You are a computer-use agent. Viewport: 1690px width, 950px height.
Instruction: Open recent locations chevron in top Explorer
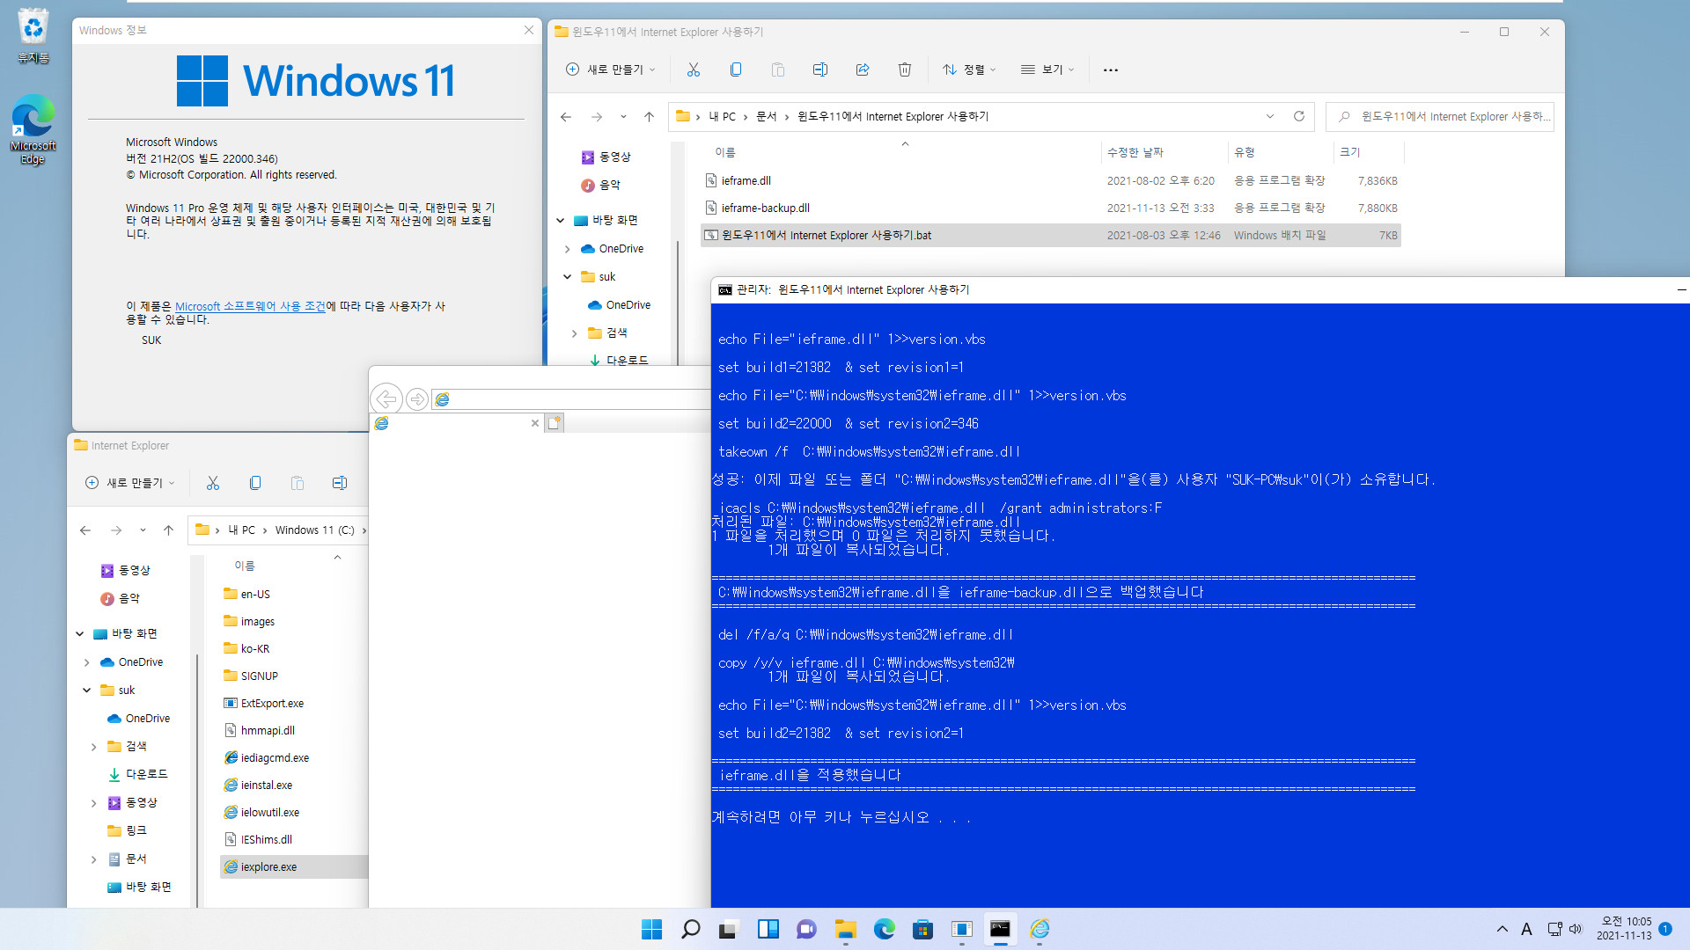point(623,116)
